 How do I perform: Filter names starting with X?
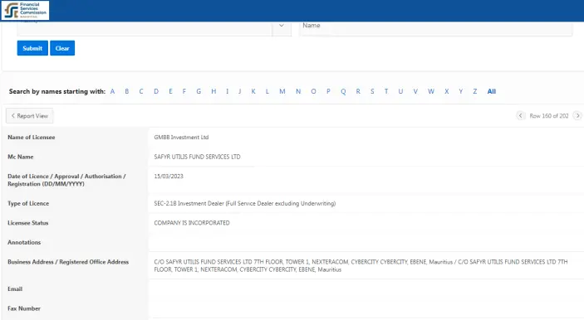point(447,91)
